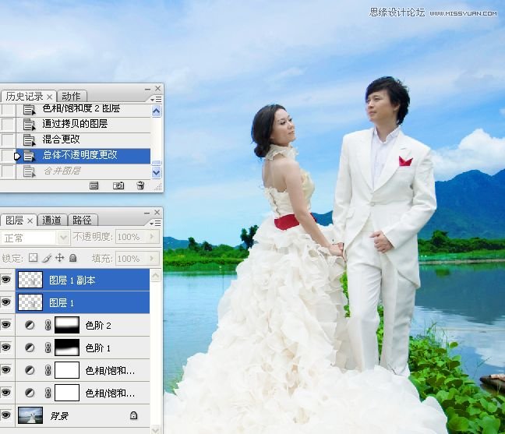The width and height of the screenshot is (505, 434).
Task: Close the 历史记录 tab with its x
Action: point(49,97)
